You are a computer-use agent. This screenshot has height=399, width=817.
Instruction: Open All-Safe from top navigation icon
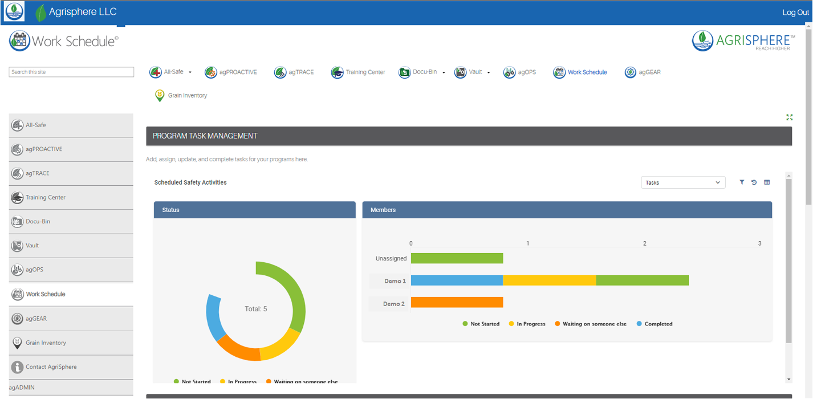(x=155, y=72)
